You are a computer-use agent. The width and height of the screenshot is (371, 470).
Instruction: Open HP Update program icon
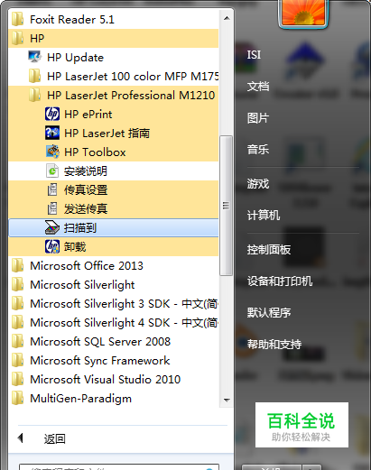pyautogui.click(x=34, y=57)
